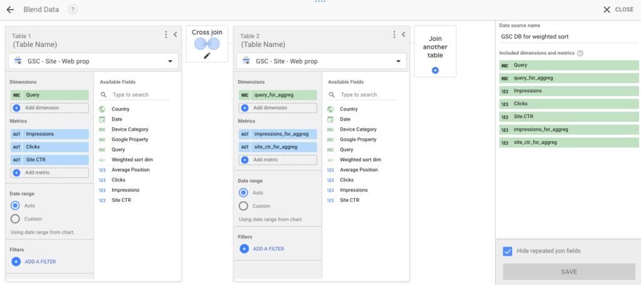Click Add metric in Table 1
This screenshot has height=285, width=641.
coord(49,172)
